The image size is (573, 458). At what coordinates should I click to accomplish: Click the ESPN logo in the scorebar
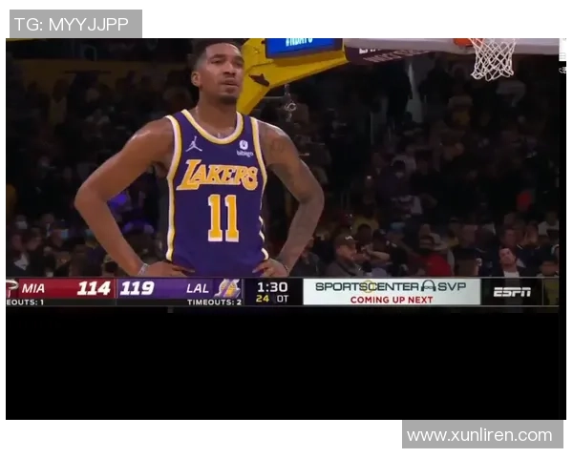pyautogui.click(x=512, y=291)
